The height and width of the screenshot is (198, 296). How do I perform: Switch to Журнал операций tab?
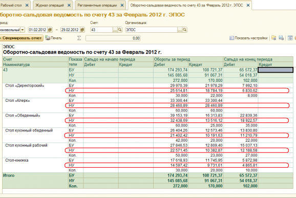pos(50,5)
